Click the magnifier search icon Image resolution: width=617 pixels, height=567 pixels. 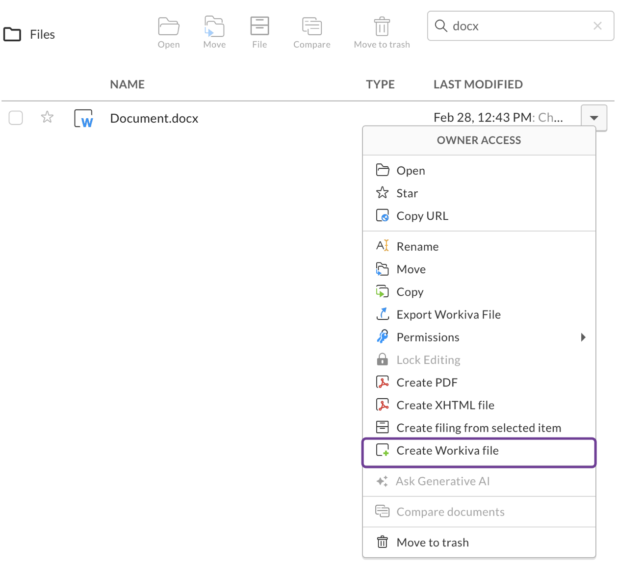441,26
